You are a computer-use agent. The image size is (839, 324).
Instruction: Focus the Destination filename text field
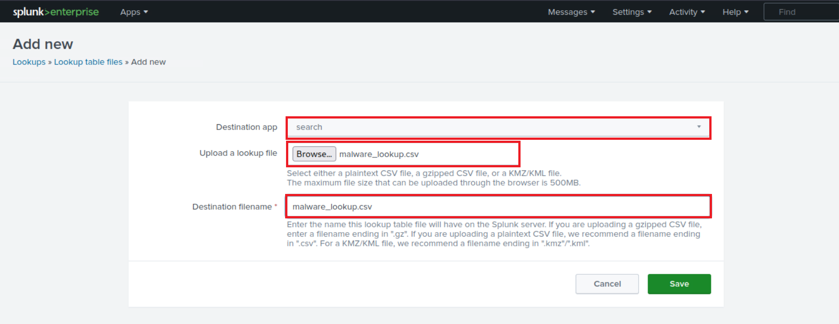tap(497, 207)
